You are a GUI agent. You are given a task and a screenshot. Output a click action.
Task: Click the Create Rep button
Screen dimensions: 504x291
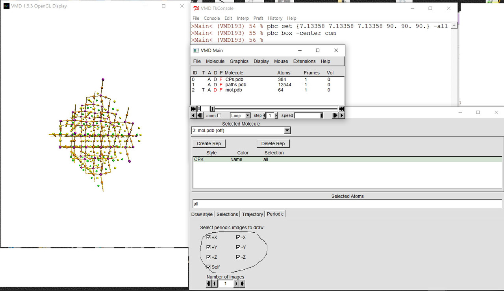pyautogui.click(x=209, y=143)
